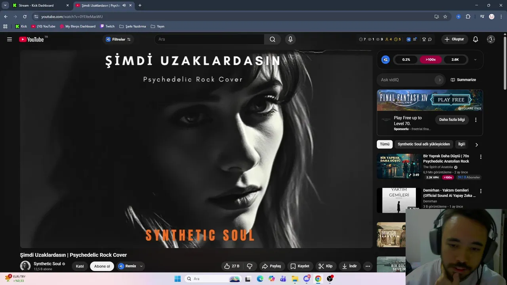Open options for the Final Fantasy ad
The height and width of the screenshot is (285, 507).
(x=476, y=120)
